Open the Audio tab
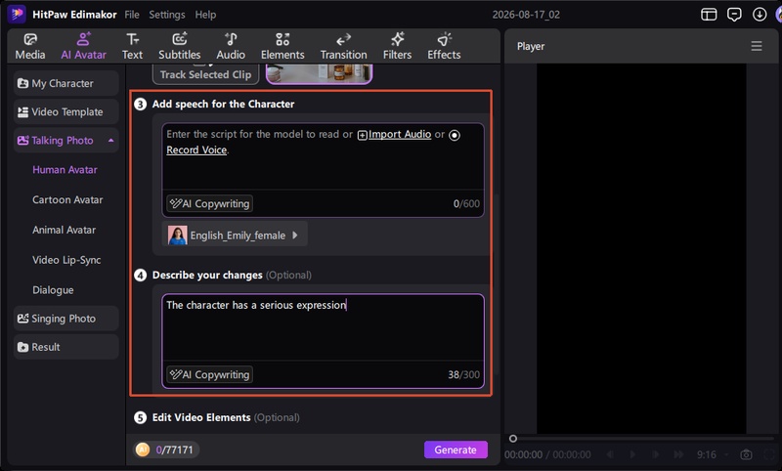Image resolution: width=782 pixels, height=471 pixels. click(231, 46)
